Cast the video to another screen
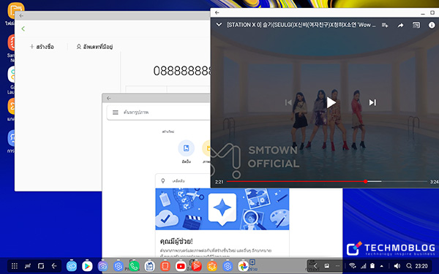 (416, 25)
